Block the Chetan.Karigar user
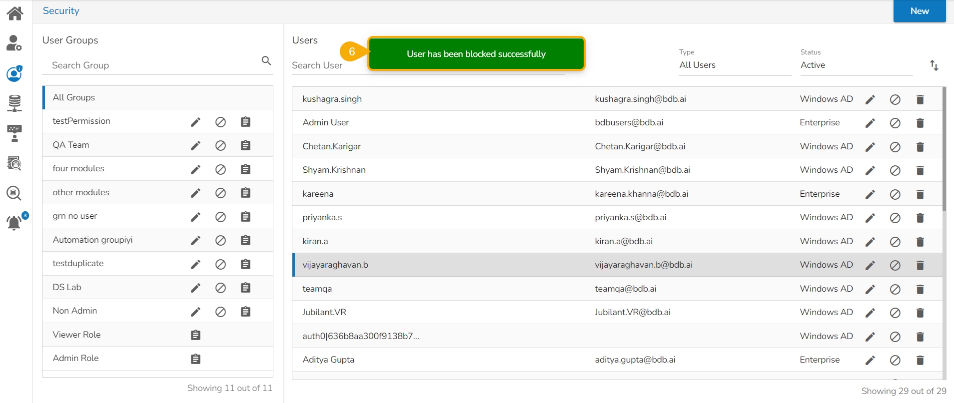This screenshot has width=954, height=403. click(x=895, y=147)
